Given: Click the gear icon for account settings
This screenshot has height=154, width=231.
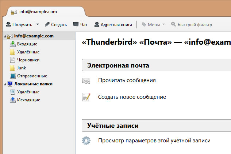Looking at the screenshot, I should pos(86,140).
